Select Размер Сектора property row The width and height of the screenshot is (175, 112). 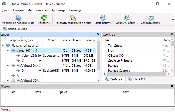pos(136,70)
